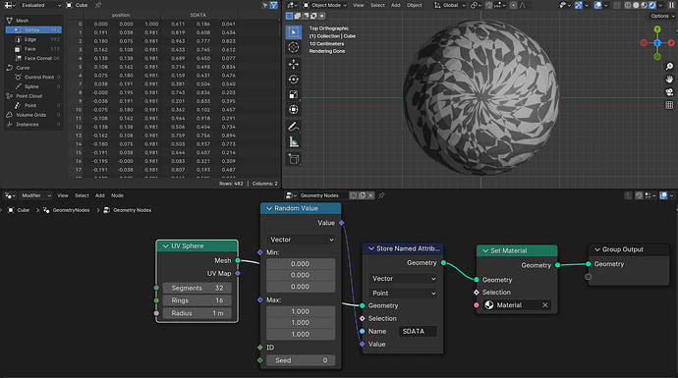
Task: Select the Select Box tool in viewport
Action: (x=294, y=32)
